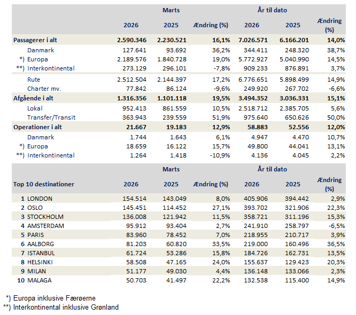356x315 pixels.
Task: Select the OSLO destination row label
Action: 37,207
